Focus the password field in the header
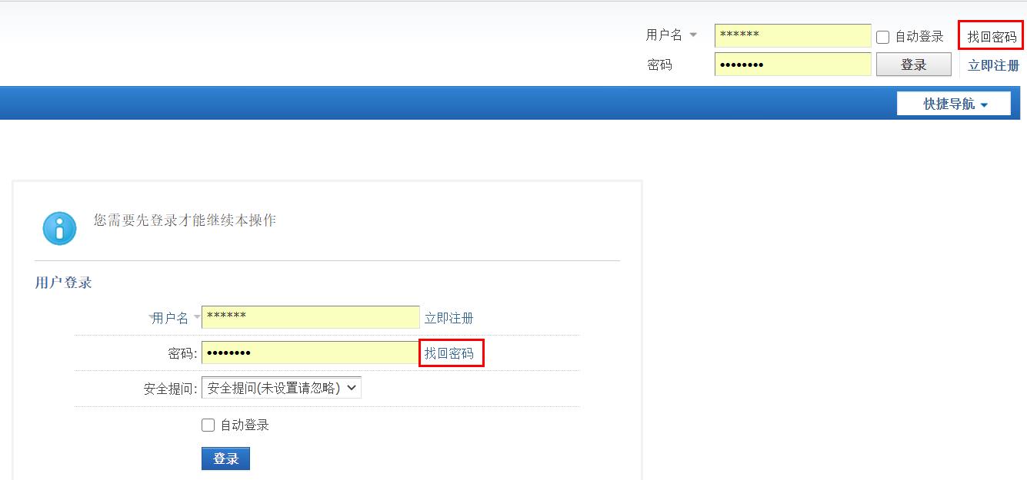The image size is (1027, 480). tap(792, 65)
